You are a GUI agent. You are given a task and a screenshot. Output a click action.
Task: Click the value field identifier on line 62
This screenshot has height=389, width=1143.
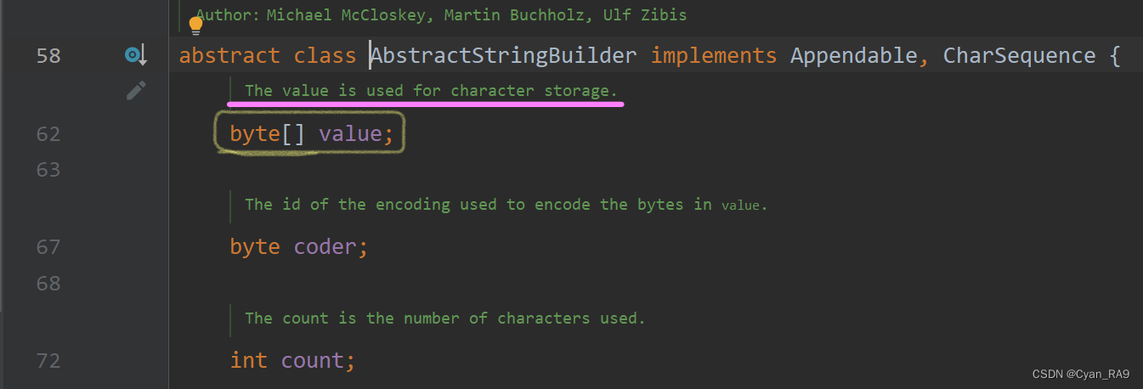(349, 134)
